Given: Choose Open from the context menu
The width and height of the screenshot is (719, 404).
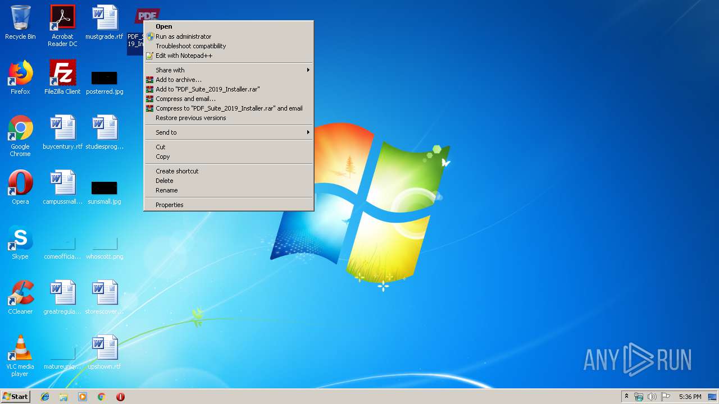Looking at the screenshot, I should (229, 26).
